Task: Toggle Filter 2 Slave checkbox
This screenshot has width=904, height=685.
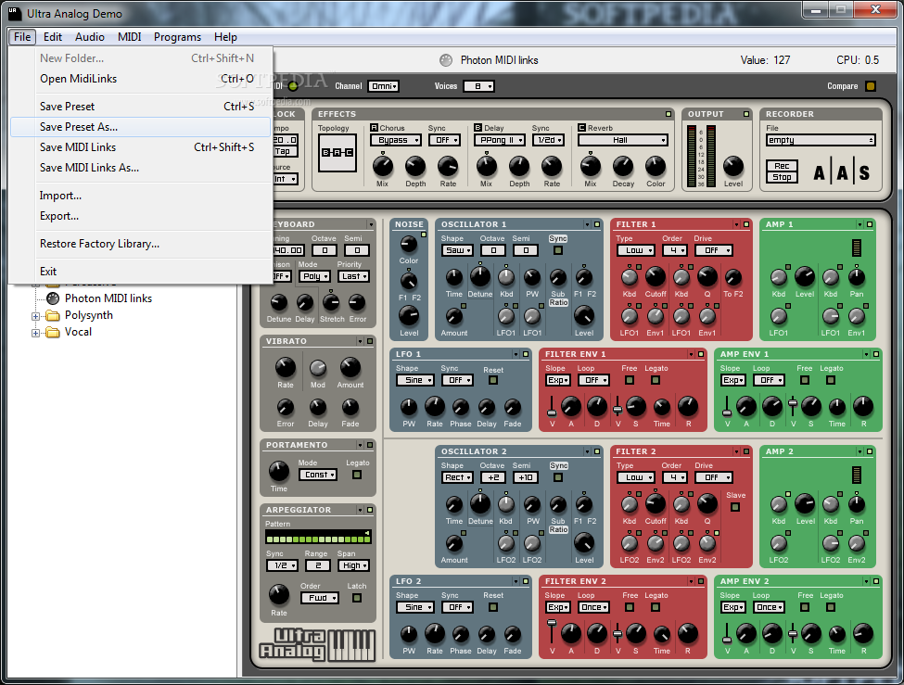Action: (x=735, y=507)
